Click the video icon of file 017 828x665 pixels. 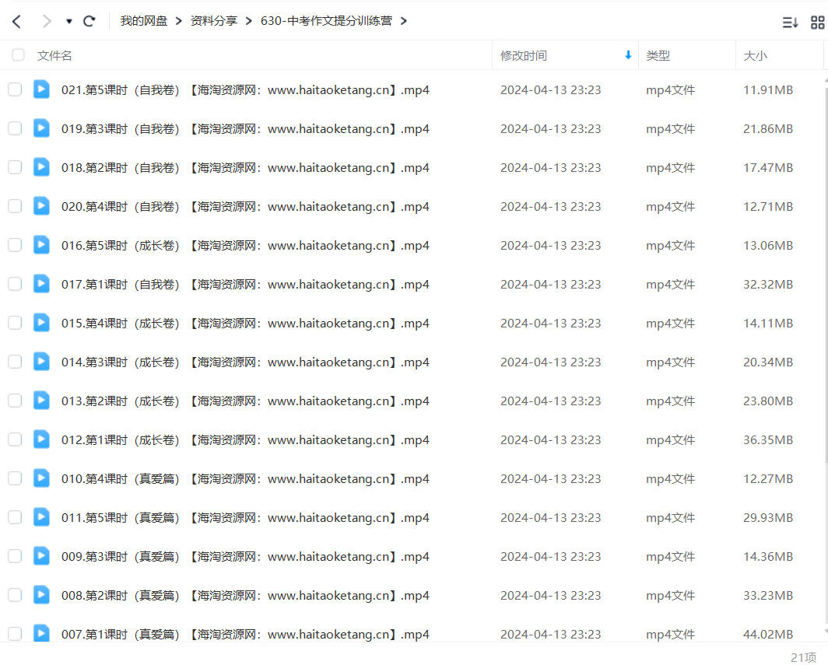41,284
